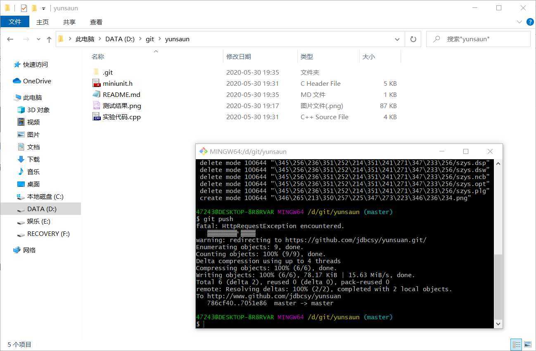Select the README.md file name
This screenshot has width=536, height=351.
(x=121, y=94)
